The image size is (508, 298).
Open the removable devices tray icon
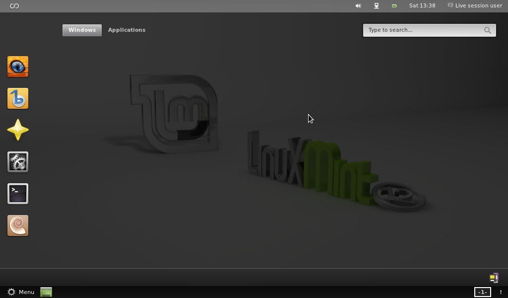pos(494,278)
